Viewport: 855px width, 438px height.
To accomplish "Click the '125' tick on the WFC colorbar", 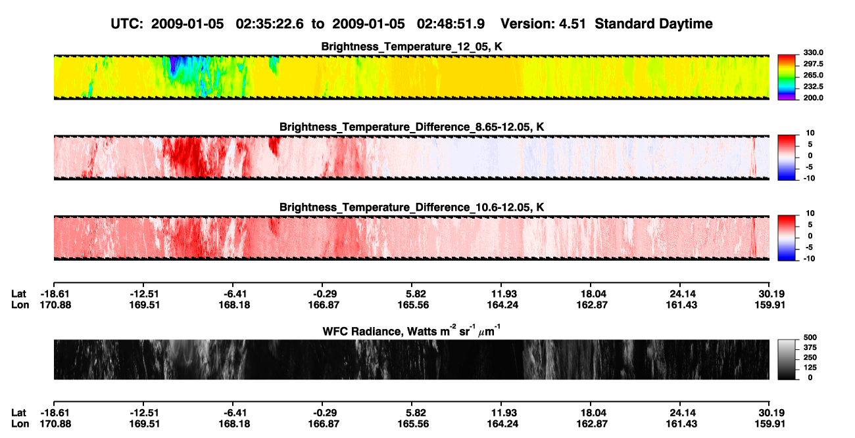I will point(811,368).
